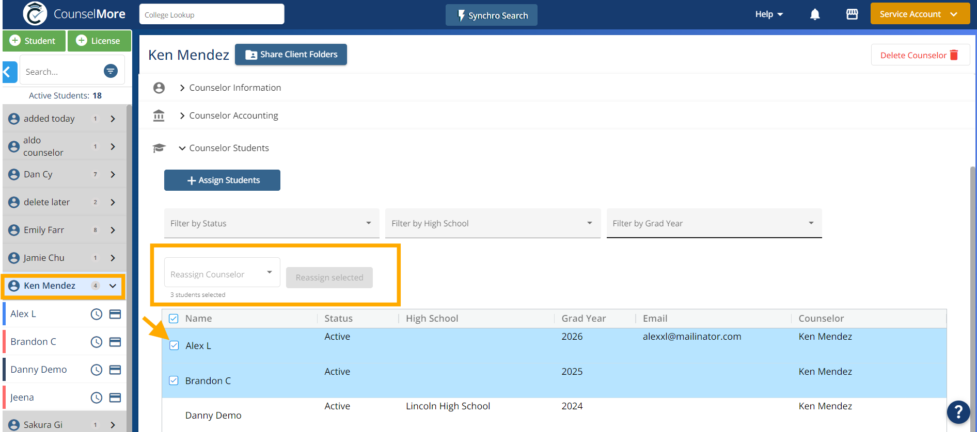Click Counselor Information person icon
977x432 pixels.
159,88
